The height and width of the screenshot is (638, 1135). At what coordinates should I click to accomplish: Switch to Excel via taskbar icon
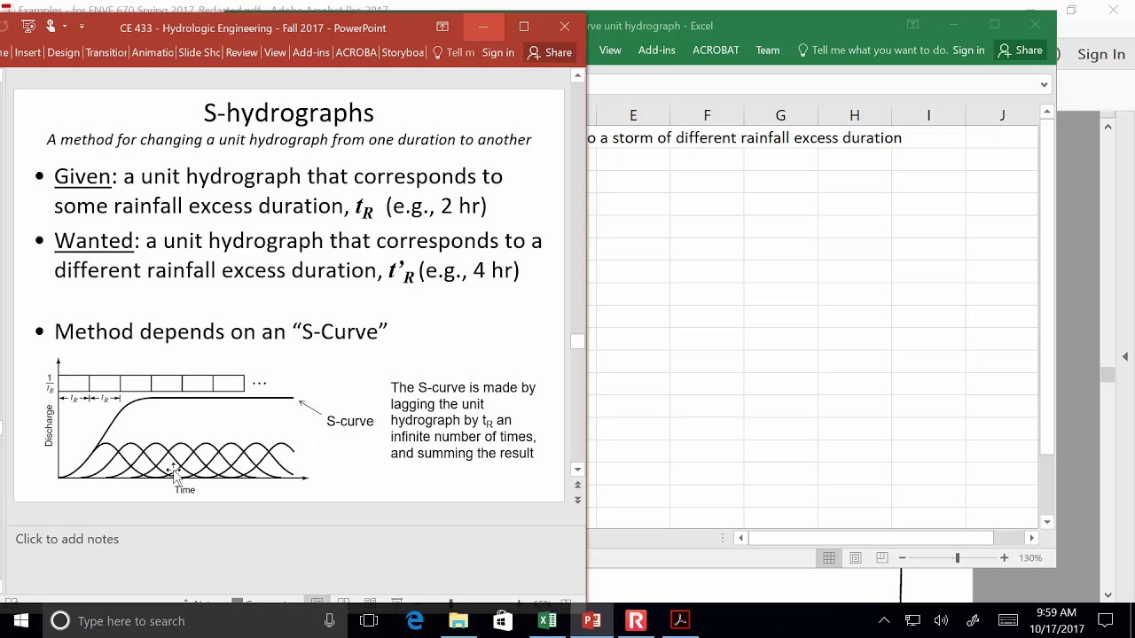click(547, 620)
